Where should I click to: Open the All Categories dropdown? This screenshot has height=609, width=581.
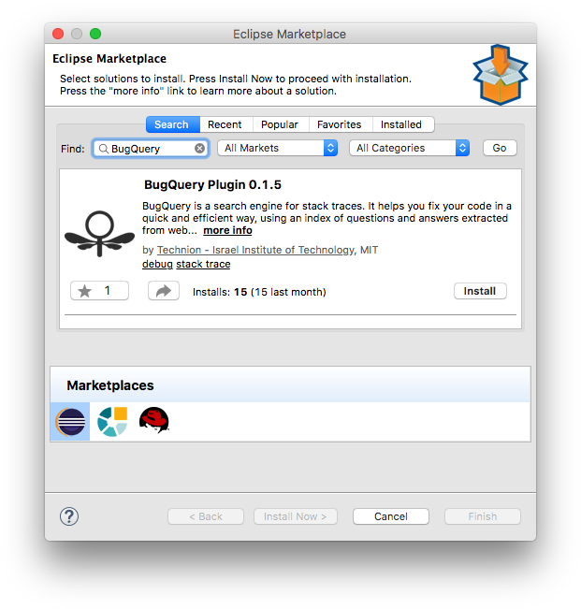point(410,148)
